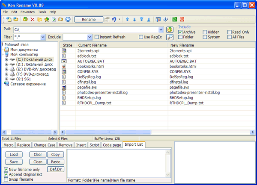
Task: Click the move to top arrow icon
Action: tap(142, 19)
